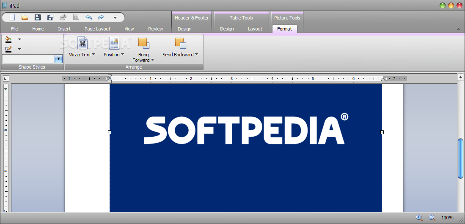Expand the shape fill color dropdown arrow
The image size is (465, 224).
click(19, 39)
